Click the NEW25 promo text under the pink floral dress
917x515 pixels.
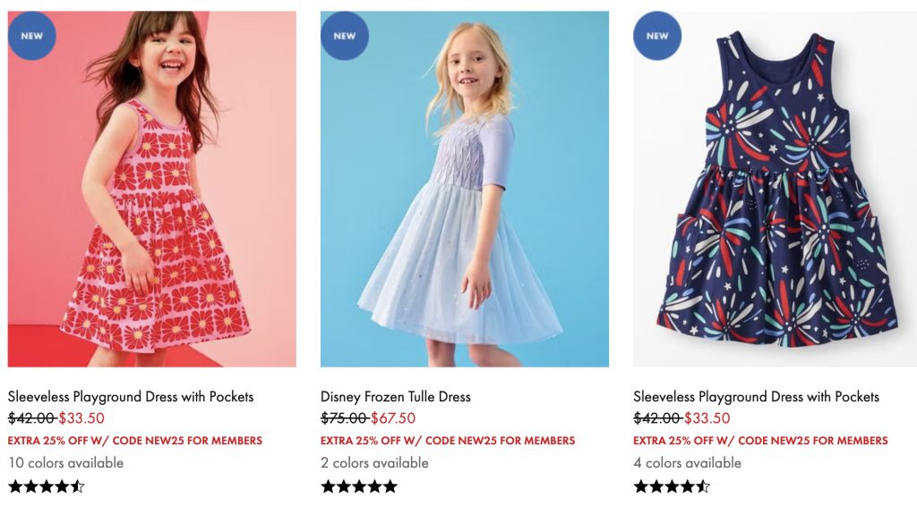135,441
